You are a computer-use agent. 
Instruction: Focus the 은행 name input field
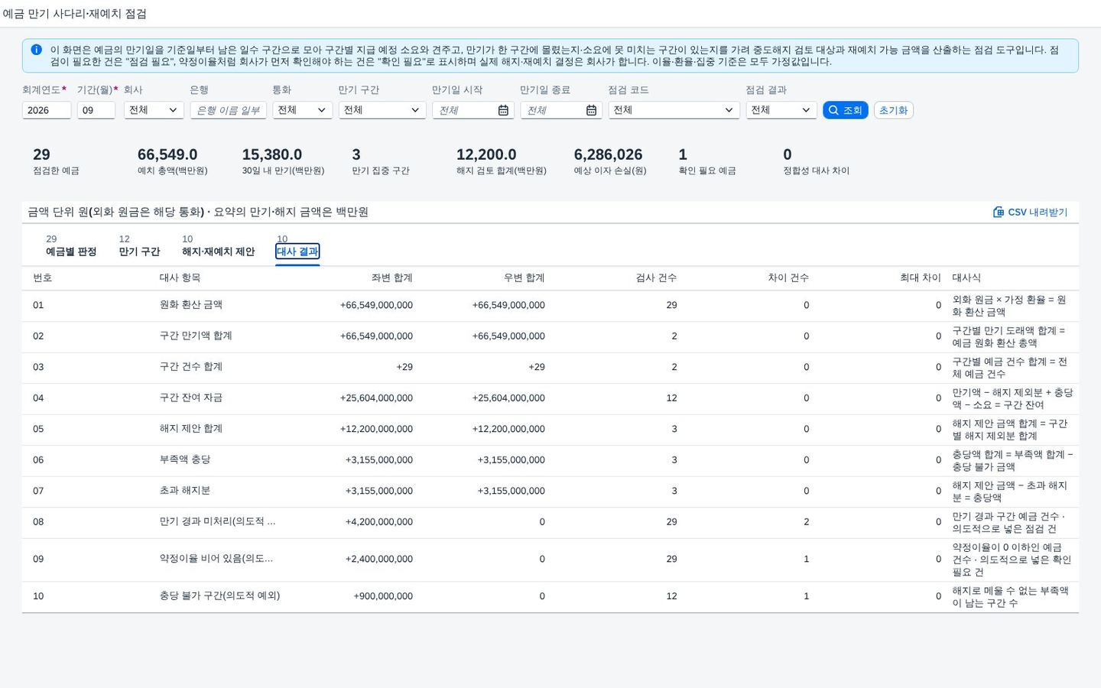click(228, 110)
